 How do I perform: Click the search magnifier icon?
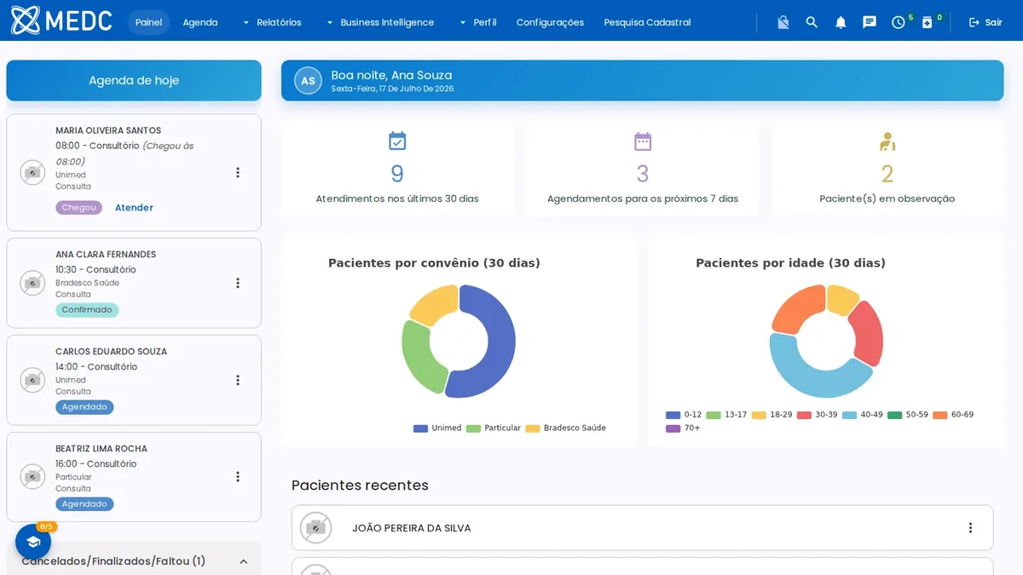[812, 22]
